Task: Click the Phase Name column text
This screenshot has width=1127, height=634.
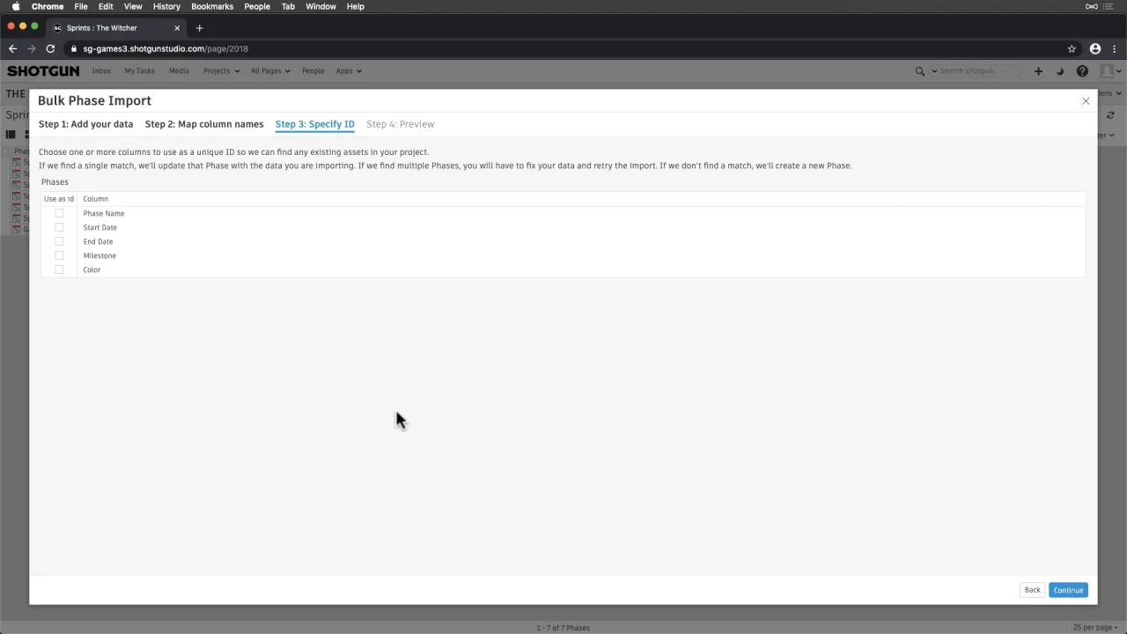Action: tap(104, 213)
